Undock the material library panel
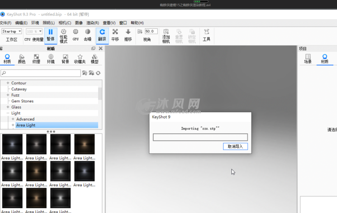This screenshot has width=337, height=213. click(93, 49)
